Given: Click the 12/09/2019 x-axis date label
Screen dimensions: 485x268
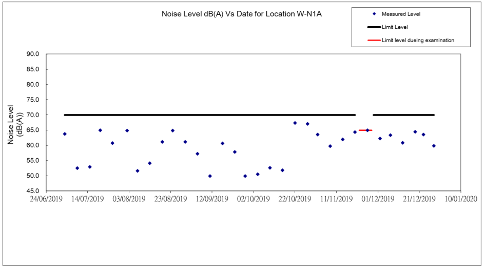Looking at the screenshot, I should tap(211, 198).
